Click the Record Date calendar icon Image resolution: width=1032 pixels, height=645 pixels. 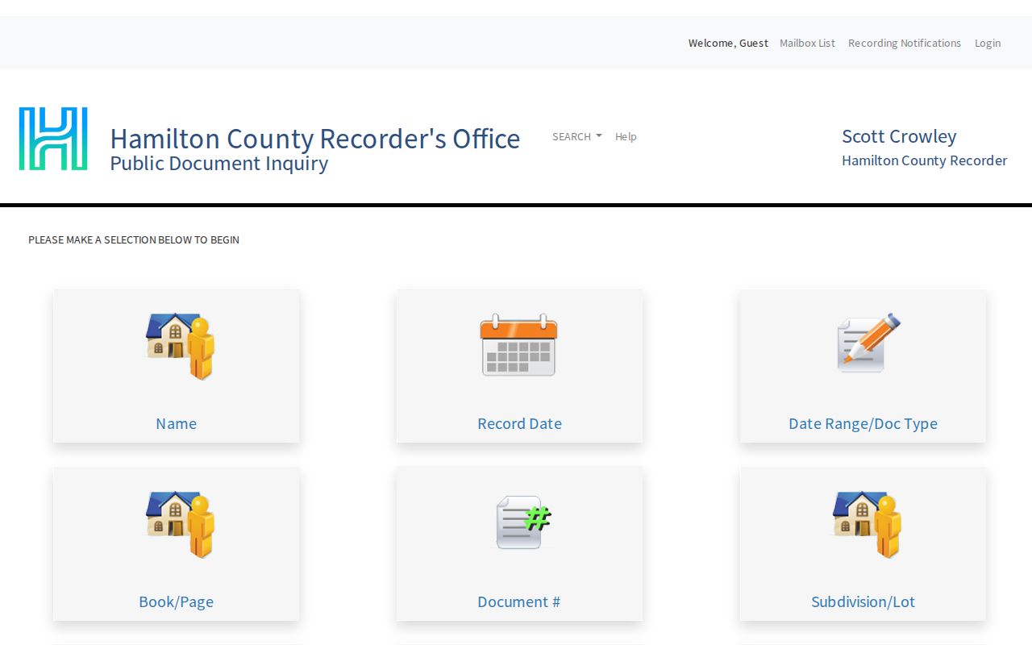point(518,345)
